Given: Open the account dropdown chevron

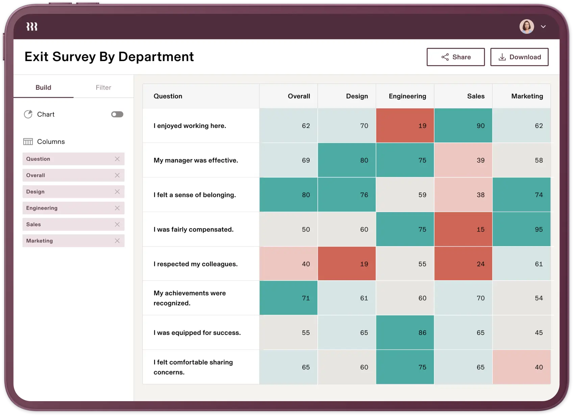Looking at the screenshot, I should 544,26.
